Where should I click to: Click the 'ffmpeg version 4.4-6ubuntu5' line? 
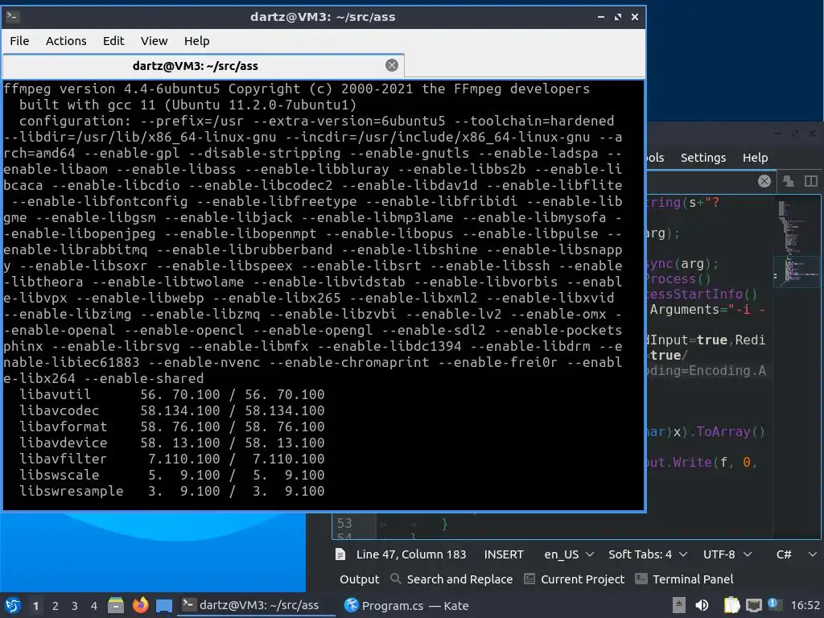coord(296,89)
